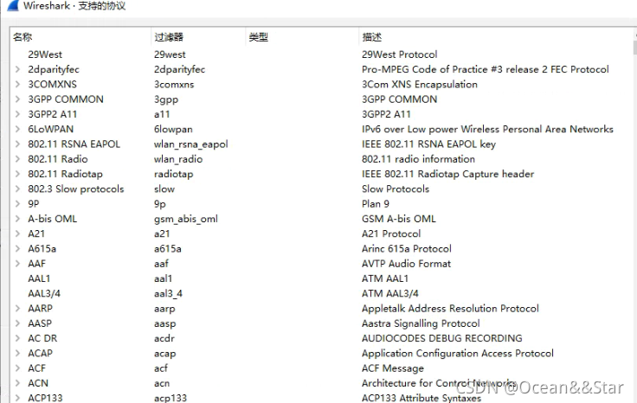637x403 pixels.
Task: Expand the AASP protocol row
Action: 17,323
